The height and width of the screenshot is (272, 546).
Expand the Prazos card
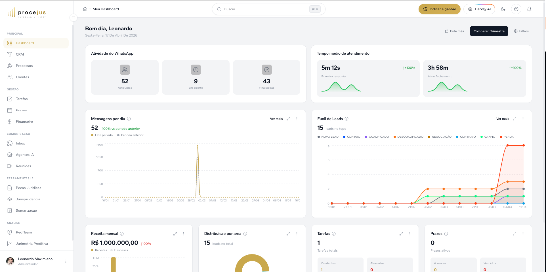pos(514,234)
